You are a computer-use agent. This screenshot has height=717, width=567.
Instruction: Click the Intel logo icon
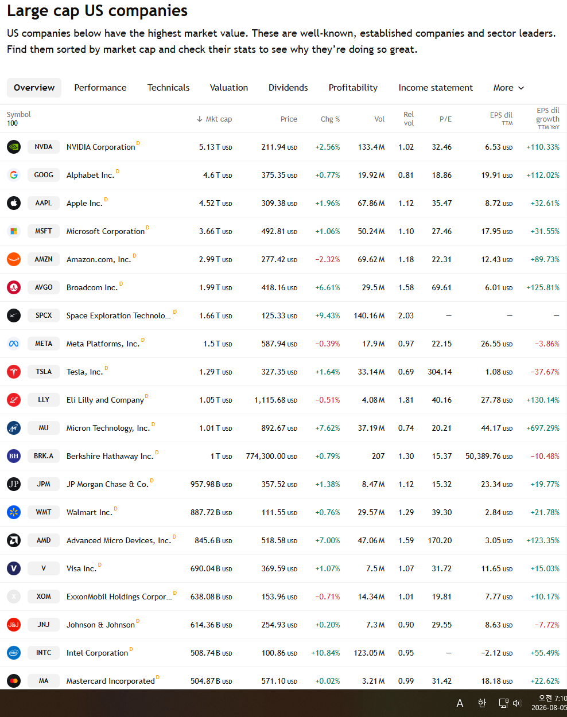click(x=14, y=653)
